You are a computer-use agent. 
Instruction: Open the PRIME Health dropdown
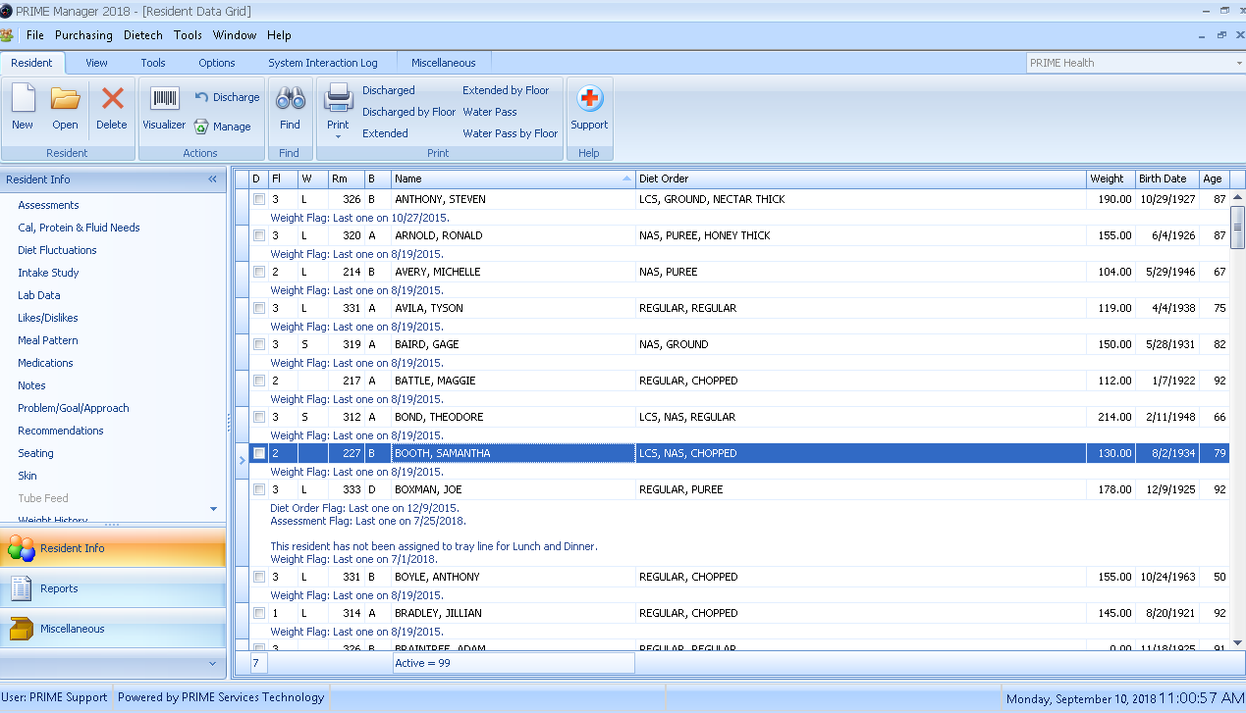point(1239,63)
